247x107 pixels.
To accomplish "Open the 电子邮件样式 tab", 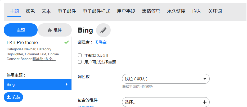I will pyautogui.click(x=96, y=11).
